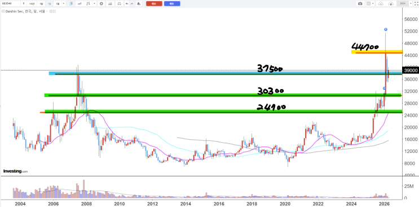
Task: Take a chart snapshot with the camera icon
Action: click(x=360, y=3)
